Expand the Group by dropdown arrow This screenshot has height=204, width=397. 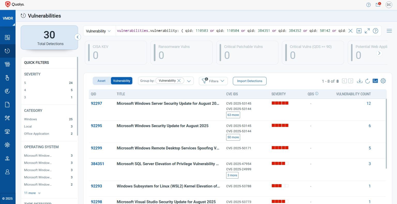(189, 81)
